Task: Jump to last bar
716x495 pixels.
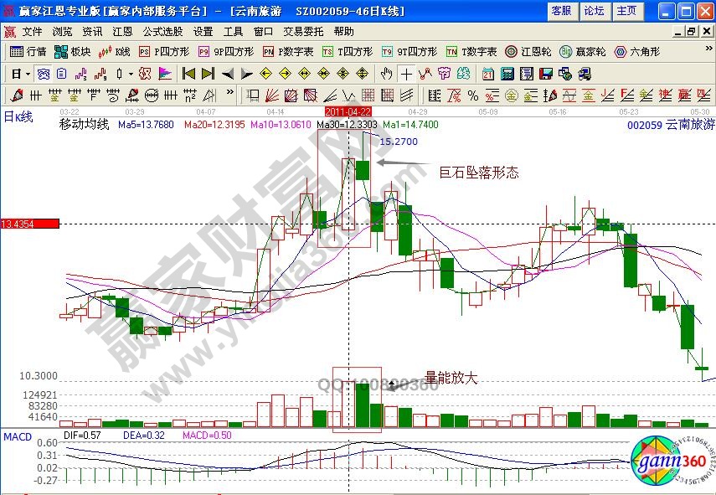Action: coord(209,74)
